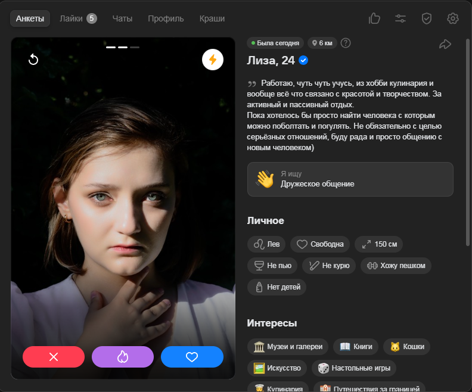Open the Чаты tab
This screenshot has height=392, width=472.
(x=122, y=18)
